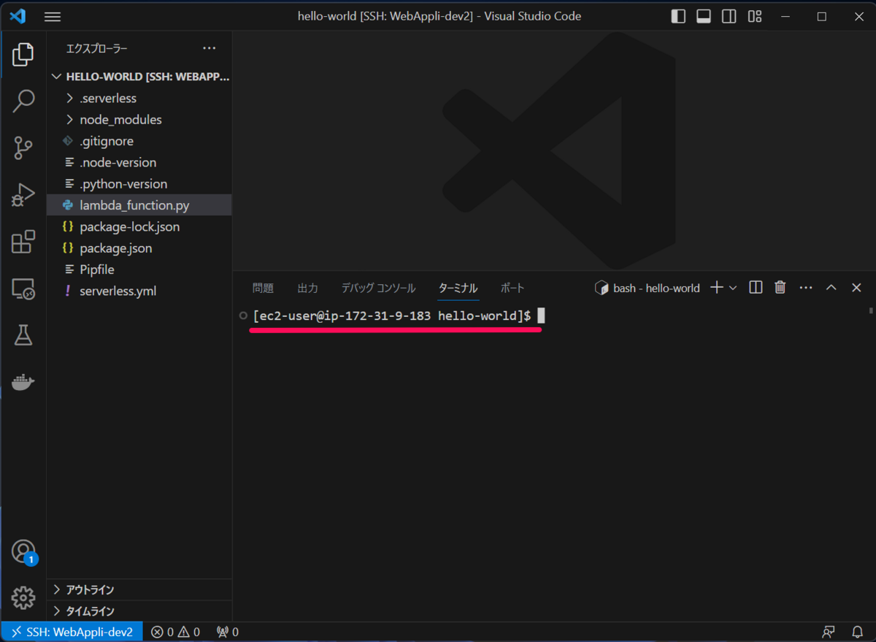876x642 pixels.
Task: Click the terminal scrollbar
Action: 871,311
